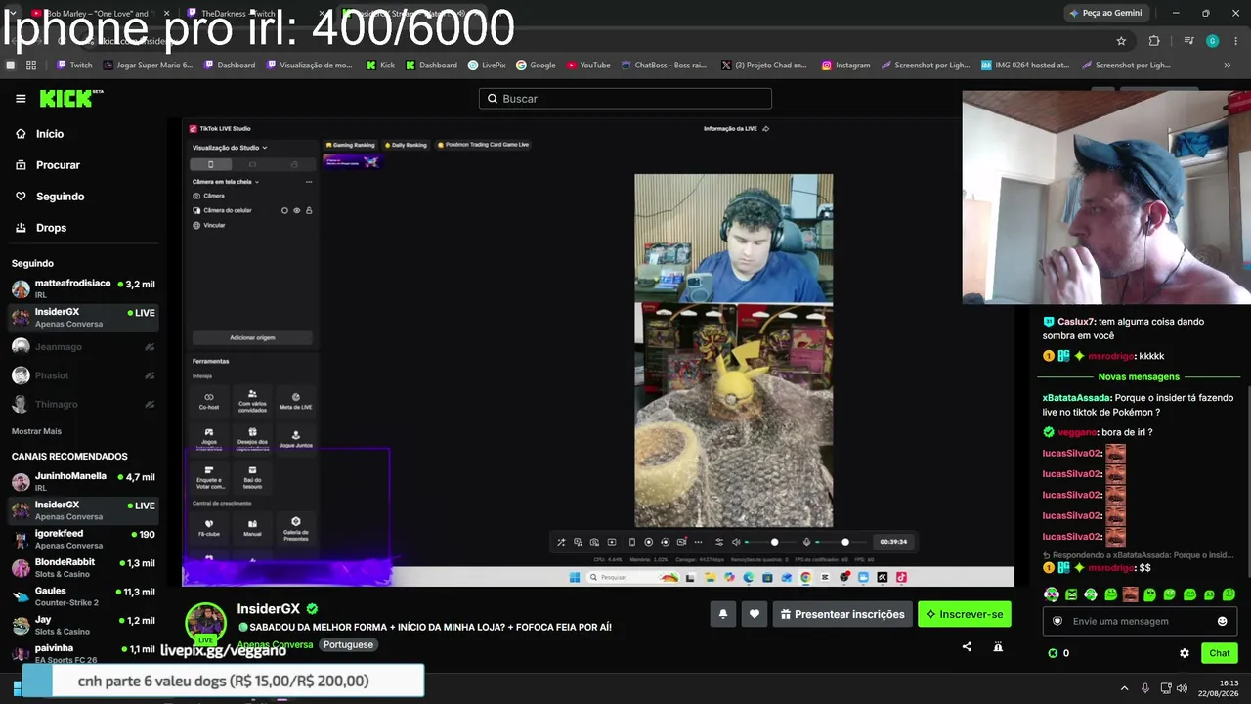Open the Kick hamburger menu
Screen dimensions: 1251x704
21,99
